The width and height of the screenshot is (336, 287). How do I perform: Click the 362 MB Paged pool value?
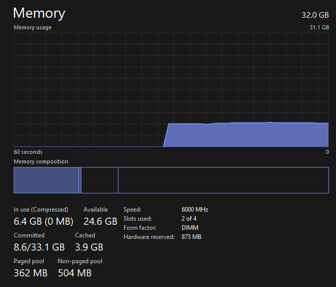pos(31,273)
